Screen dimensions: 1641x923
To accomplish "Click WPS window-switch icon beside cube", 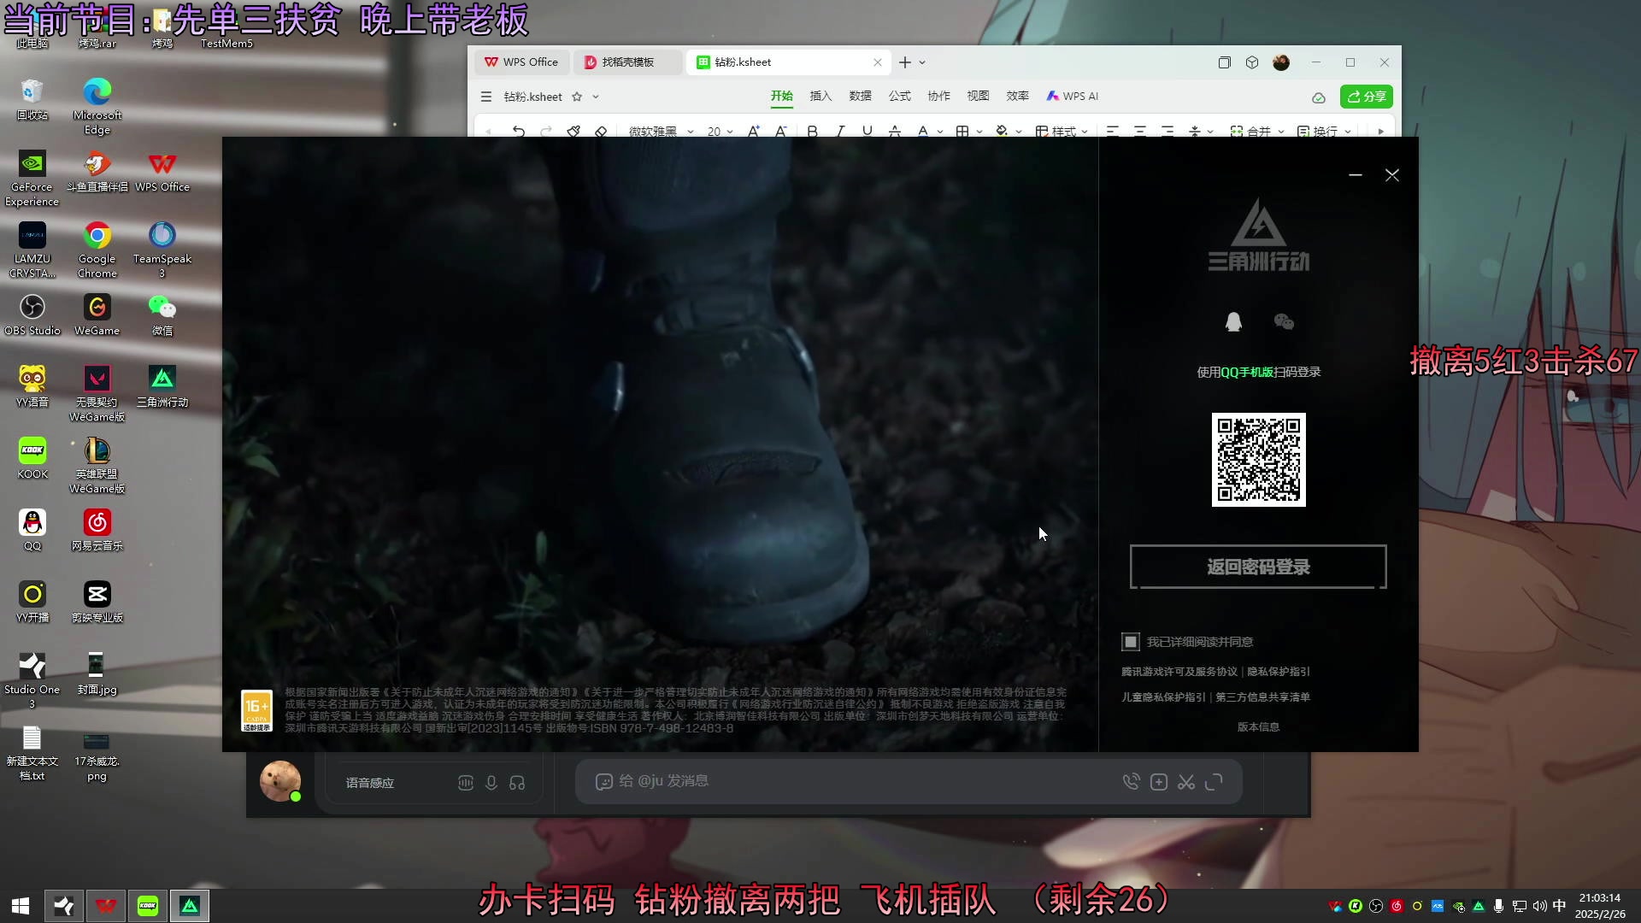I will click(x=1224, y=62).
